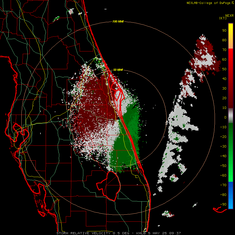Image resolution: width=235 pixels, height=235 pixels.
Task: Click the KT units label above color scale
Action: [223, 18]
